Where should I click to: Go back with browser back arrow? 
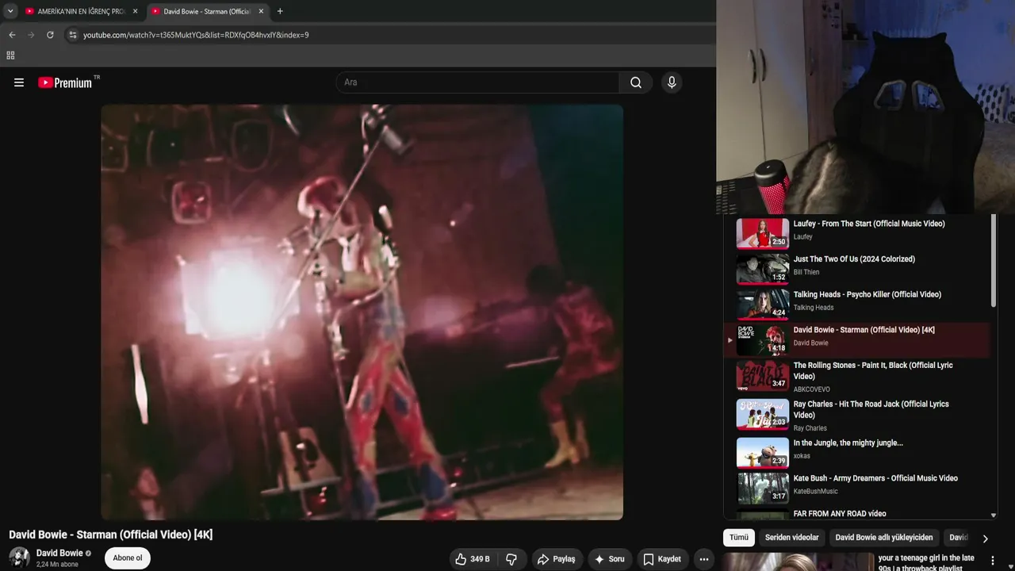click(12, 35)
